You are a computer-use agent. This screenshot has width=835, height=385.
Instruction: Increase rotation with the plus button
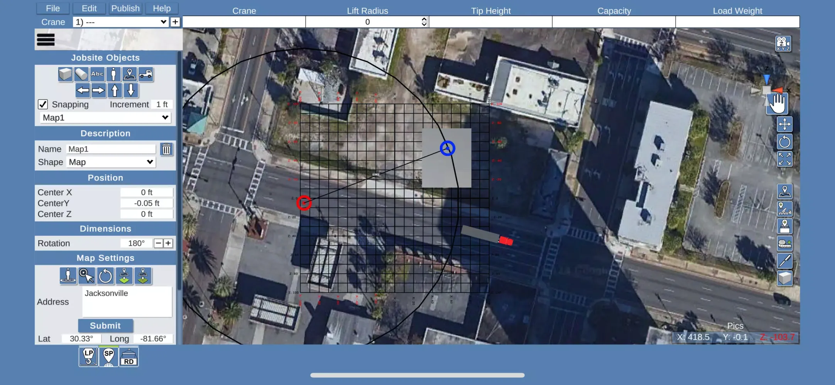[x=168, y=243]
